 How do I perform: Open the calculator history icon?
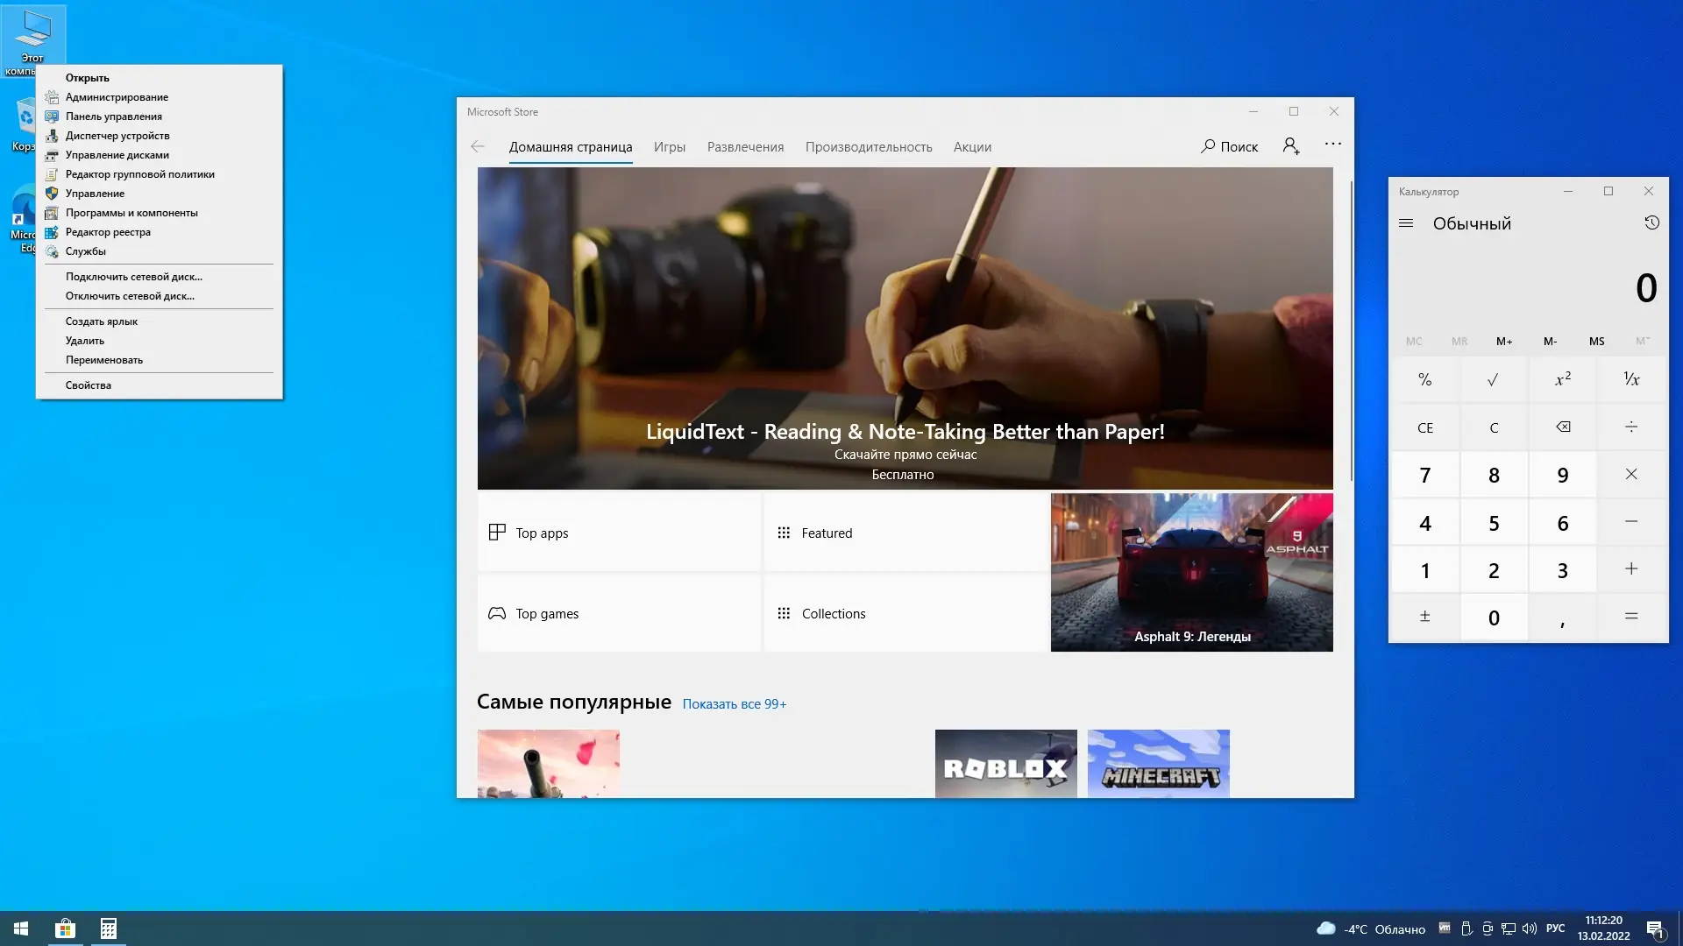pos(1651,222)
